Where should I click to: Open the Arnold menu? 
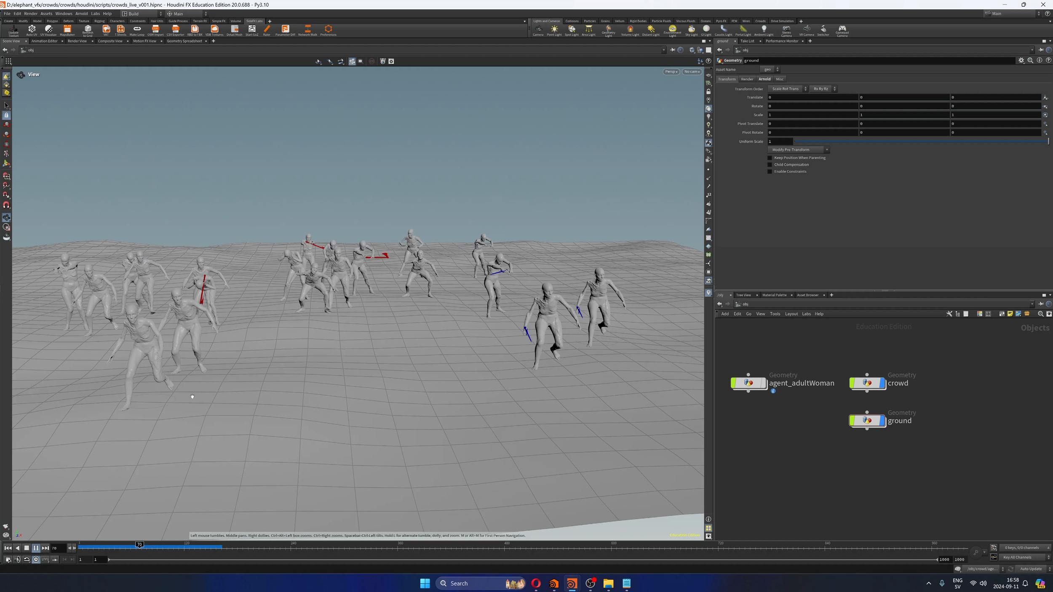click(x=81, y=14)
